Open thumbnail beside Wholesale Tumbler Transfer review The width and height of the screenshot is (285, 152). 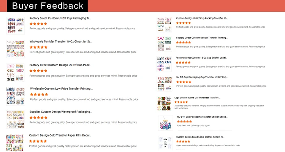(x=16, y=48)
